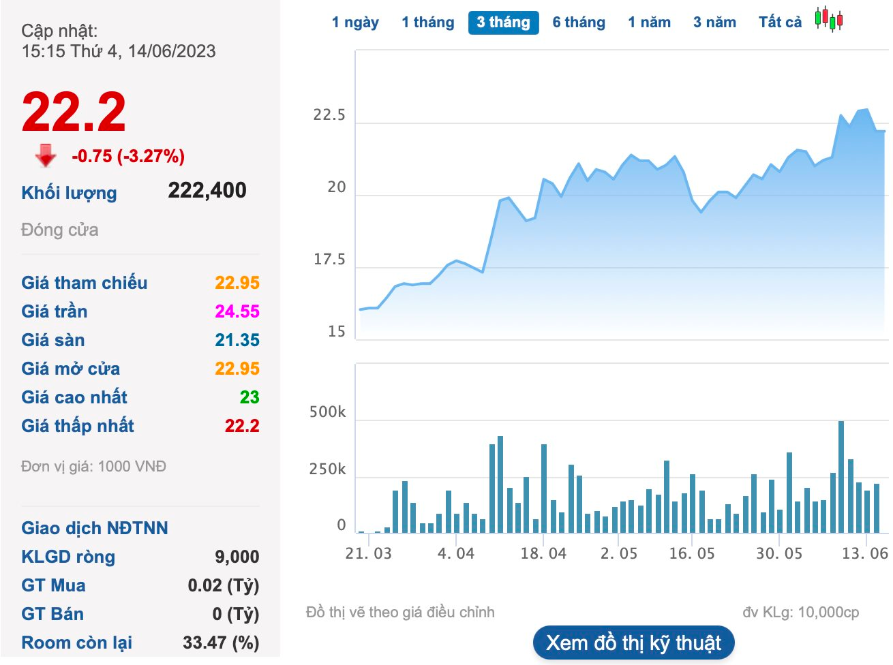The image size is (893, 665).
Task: Select the '1 ngày' time range tab
Action: [x=355, y=22]
